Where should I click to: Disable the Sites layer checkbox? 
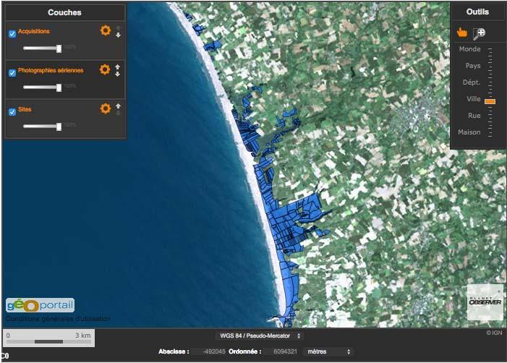(12, 111)
